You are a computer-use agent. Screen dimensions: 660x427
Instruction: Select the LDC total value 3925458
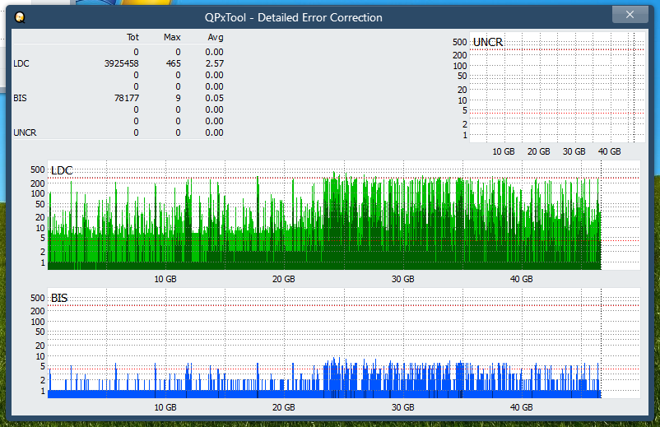(x=121, y=63)
